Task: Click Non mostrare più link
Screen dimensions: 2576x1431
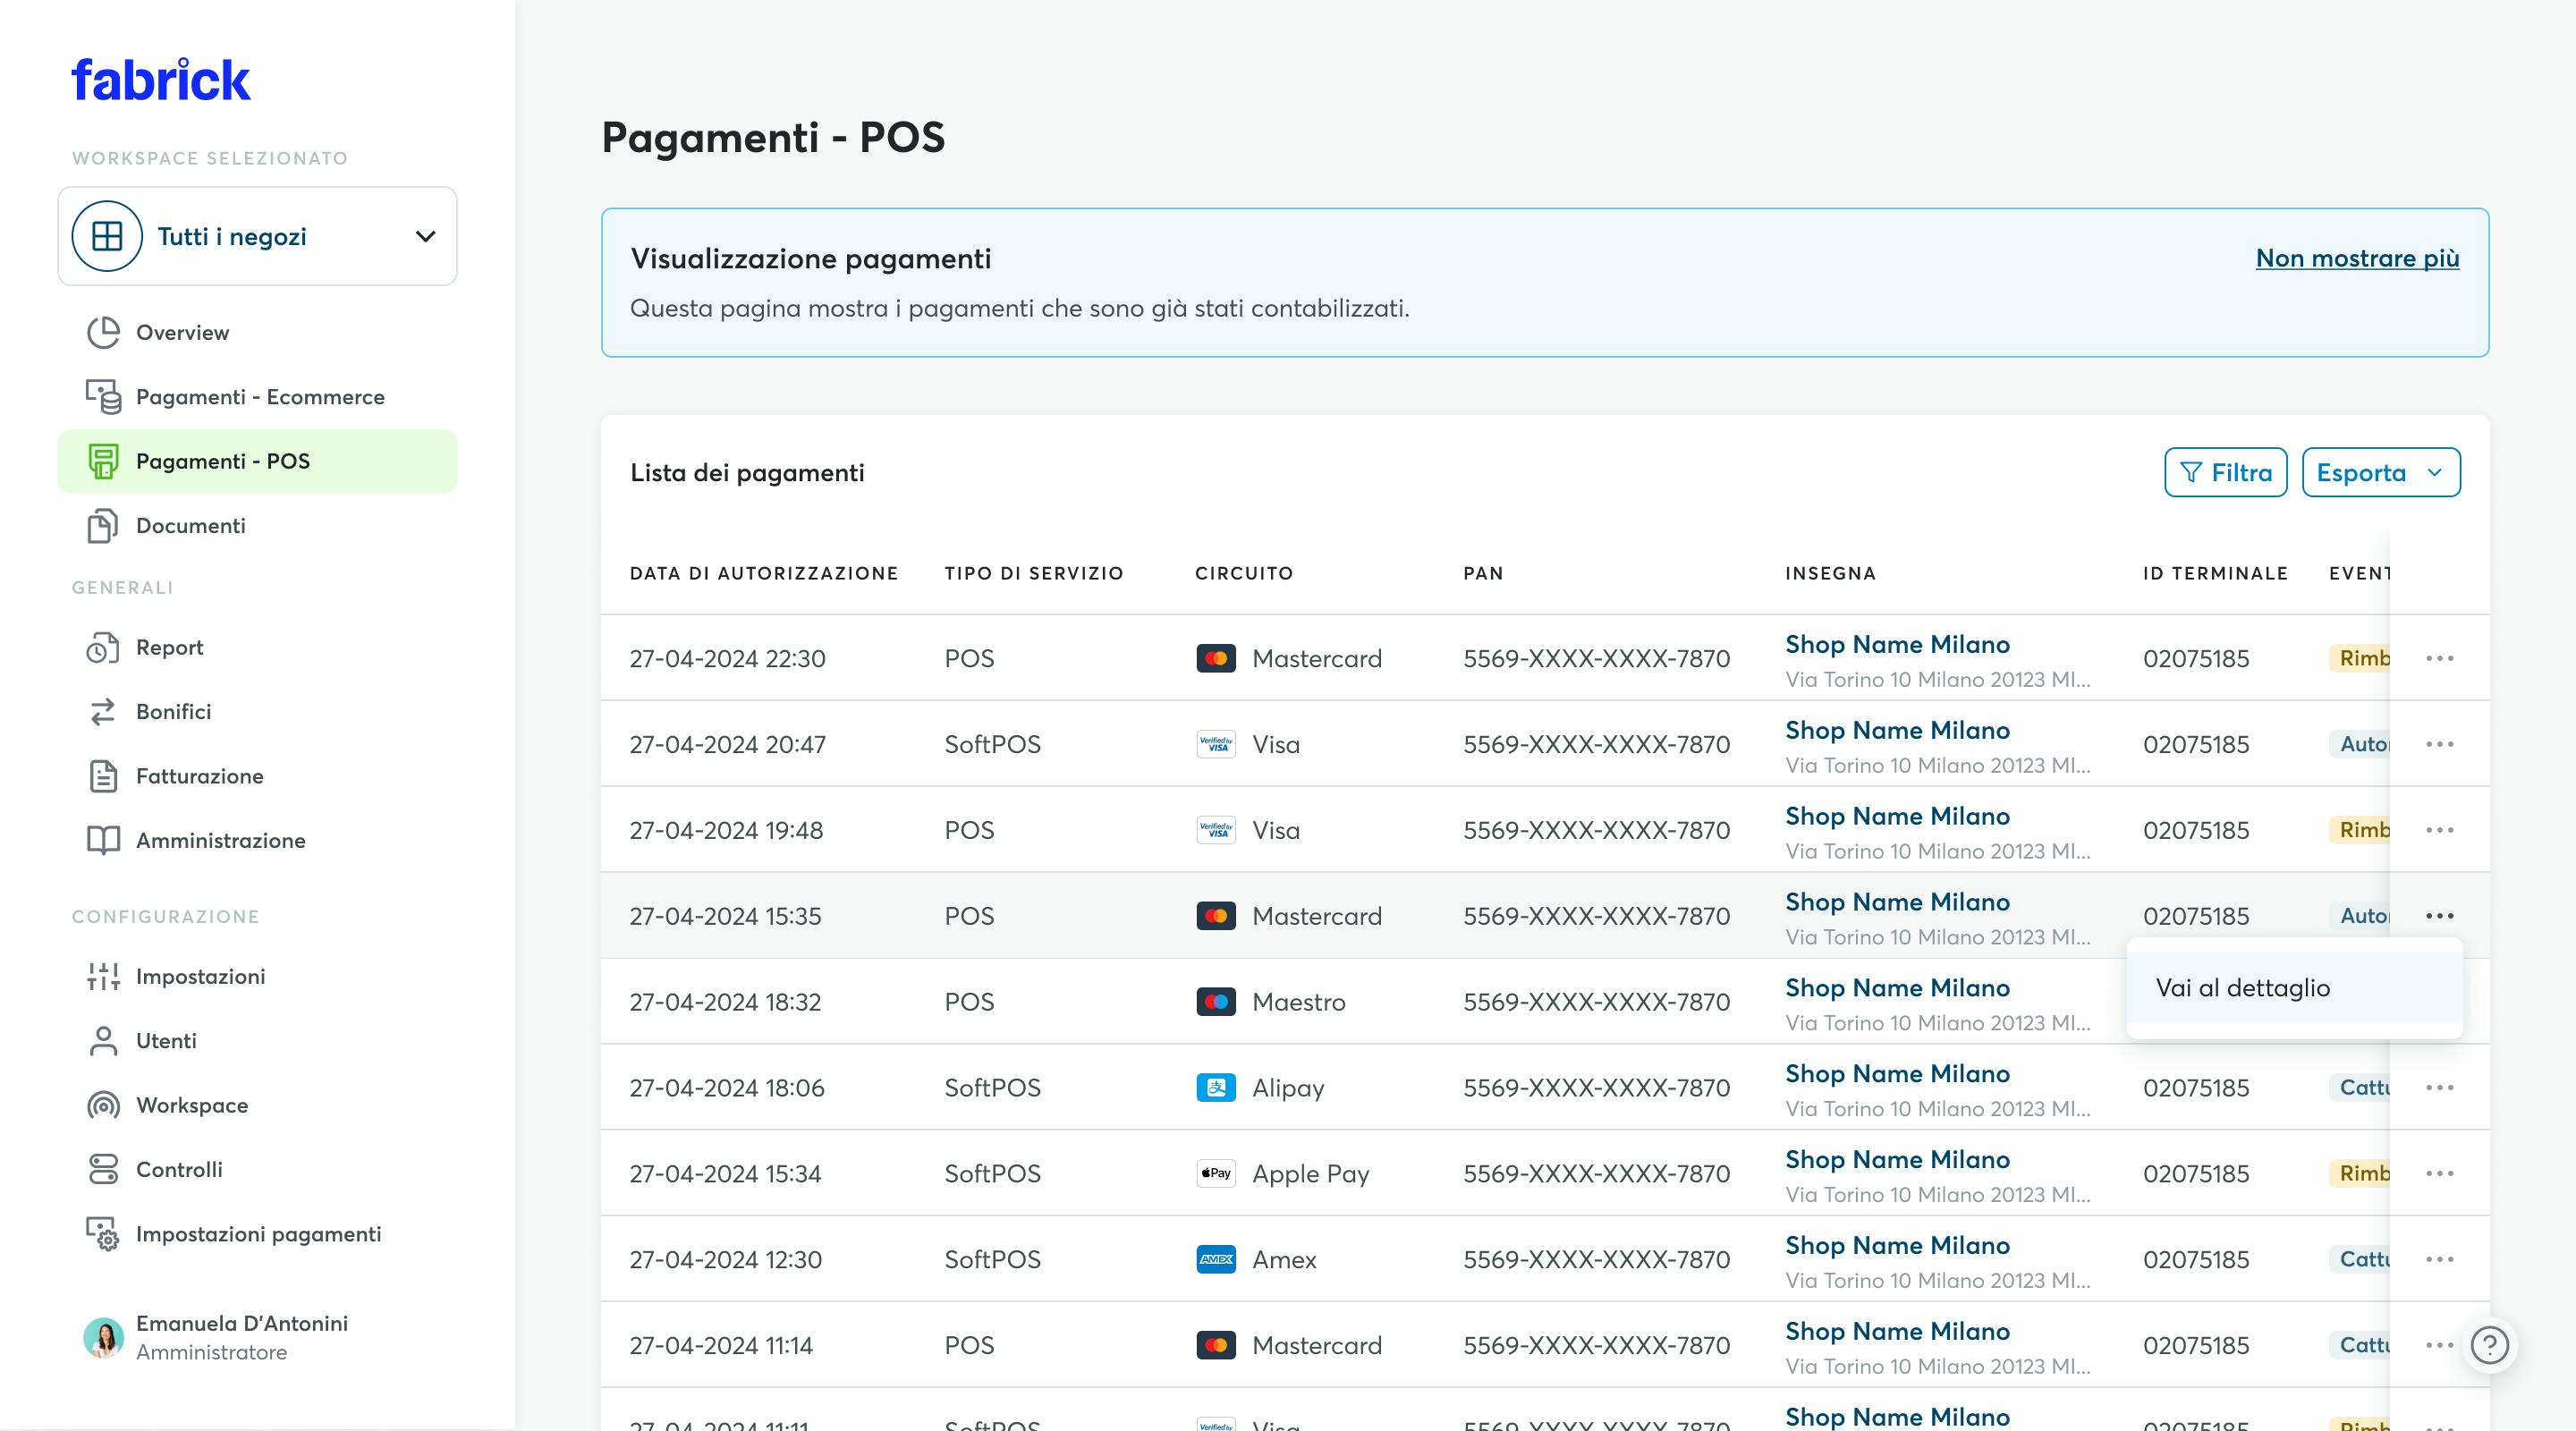Action: tap(2357, 258)
